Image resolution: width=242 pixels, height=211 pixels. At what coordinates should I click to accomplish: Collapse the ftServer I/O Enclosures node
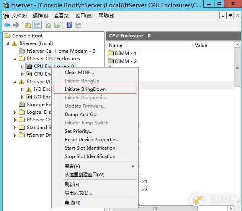15,82
